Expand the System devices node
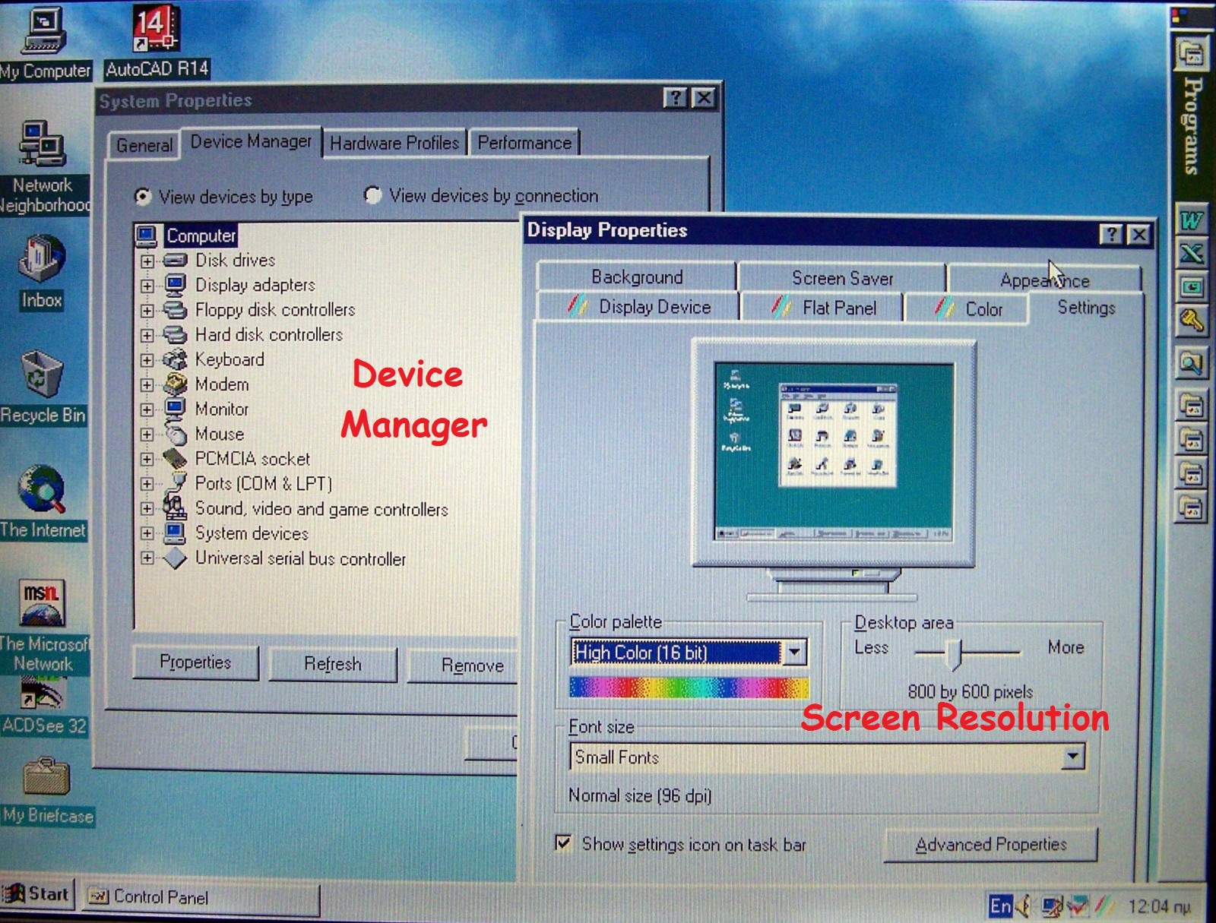This screenshot has height=923, width=1216. tap(147, 533)
